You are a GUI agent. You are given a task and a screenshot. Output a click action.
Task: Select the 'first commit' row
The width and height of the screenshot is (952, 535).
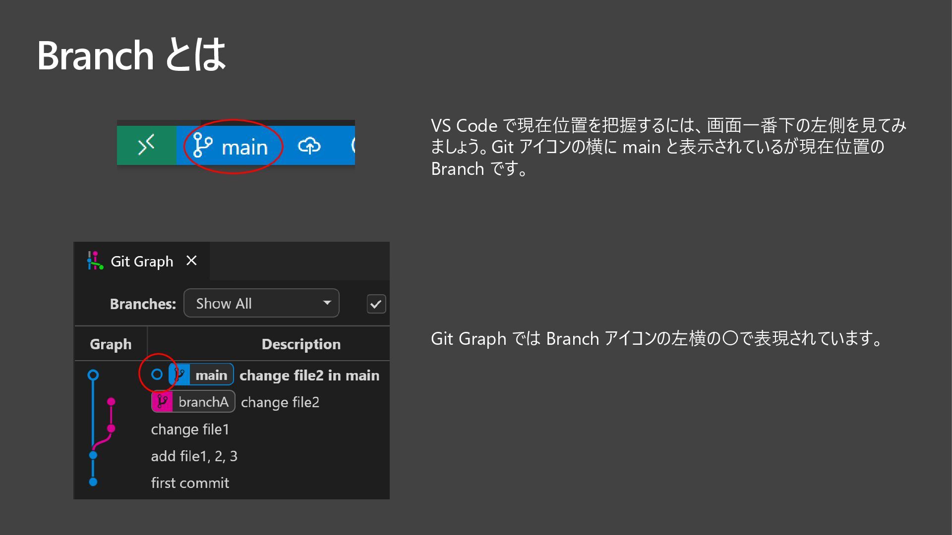190,482
